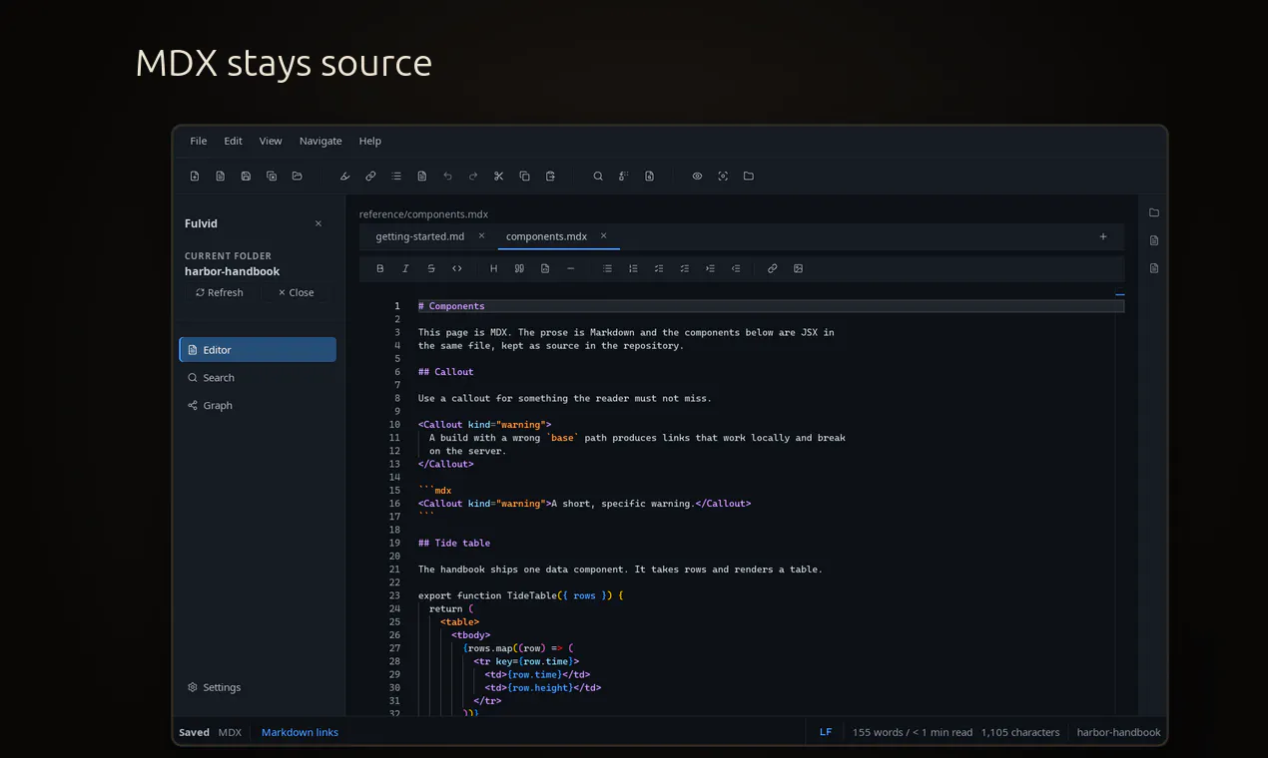Click the find and replace icon

(624, 177)
